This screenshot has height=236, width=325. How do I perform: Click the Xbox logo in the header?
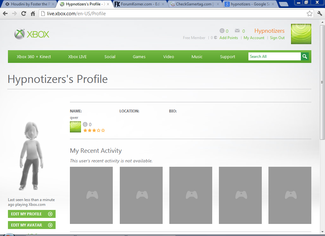pos(32,34)
